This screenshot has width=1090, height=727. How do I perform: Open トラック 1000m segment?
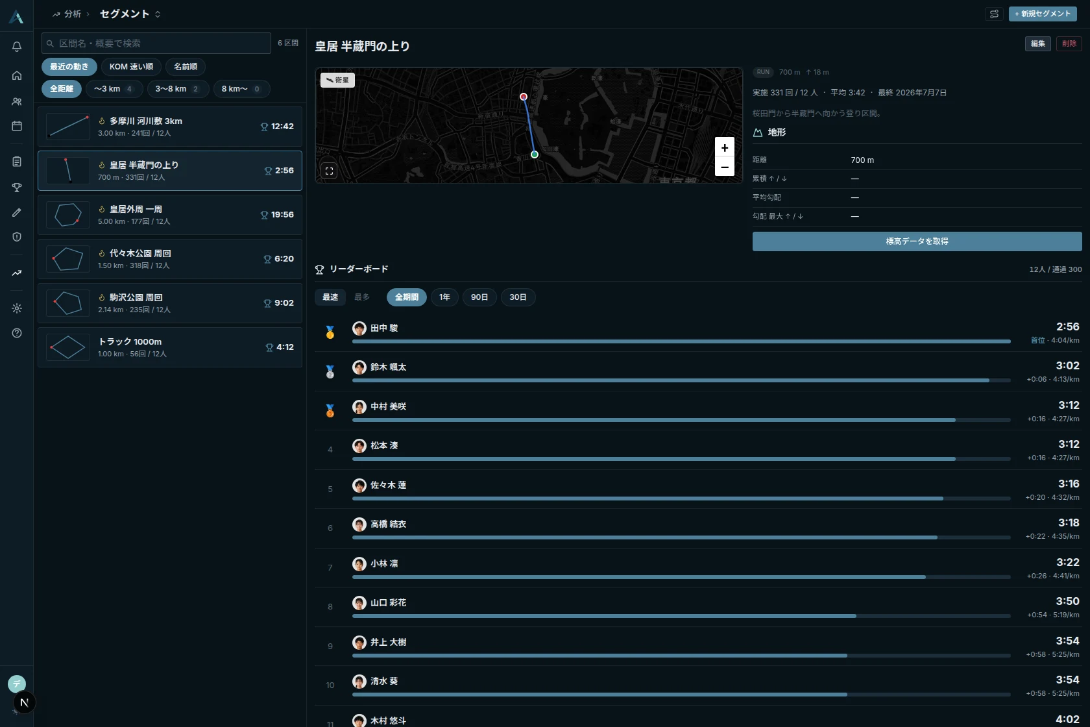(x=170, y=347)
